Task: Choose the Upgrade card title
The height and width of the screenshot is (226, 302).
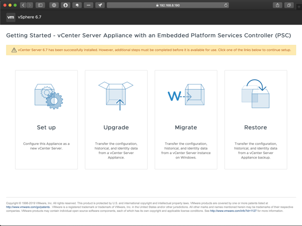Action: coord(116,127)
